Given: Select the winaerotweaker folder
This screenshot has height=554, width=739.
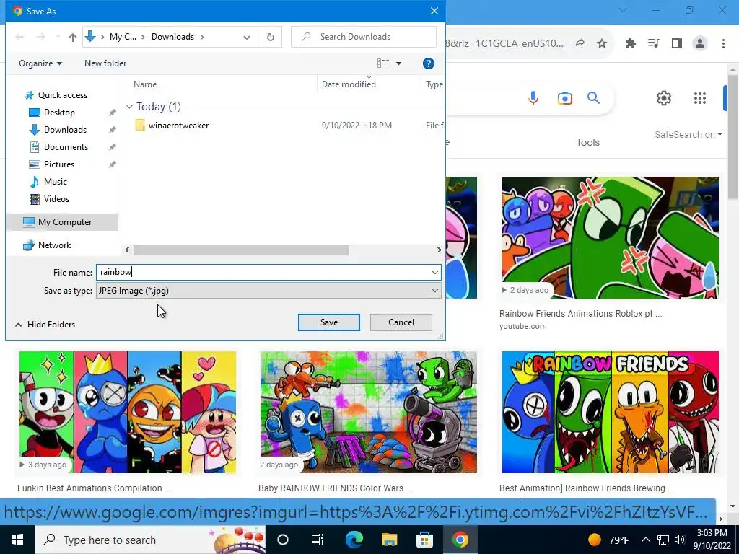Looking at the screenshot, I should 178,126.
